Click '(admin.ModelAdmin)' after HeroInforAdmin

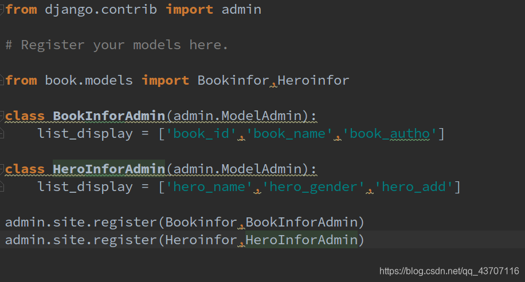pos(237,169)
